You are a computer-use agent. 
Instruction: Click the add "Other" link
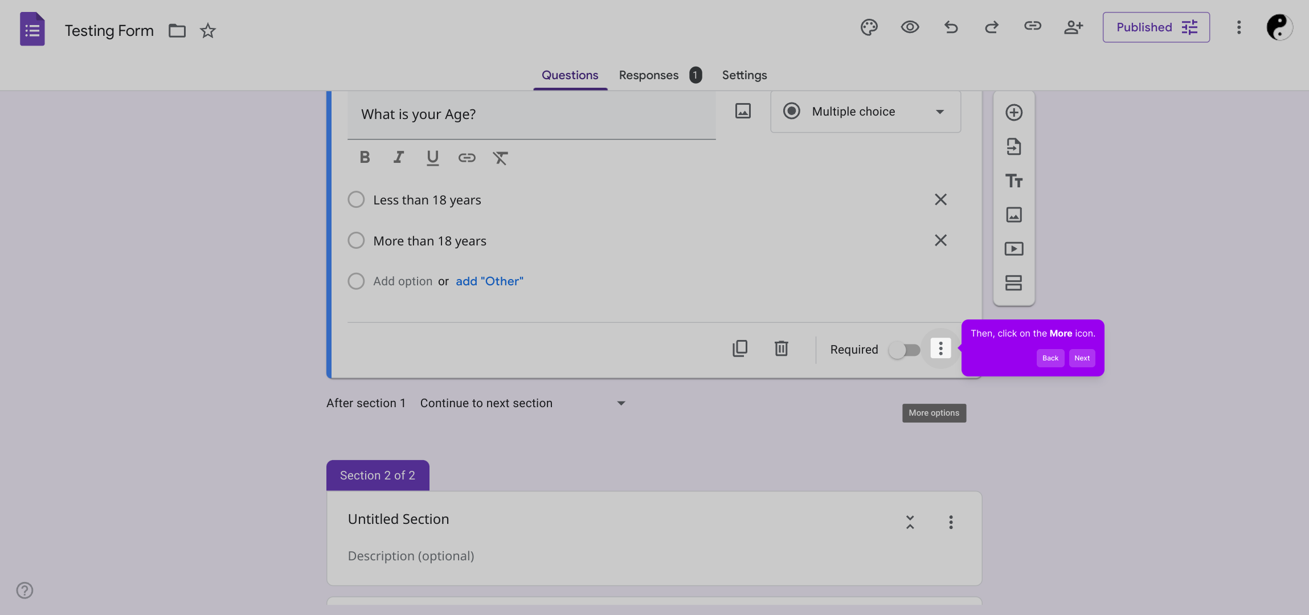click(x=489, y=281)
